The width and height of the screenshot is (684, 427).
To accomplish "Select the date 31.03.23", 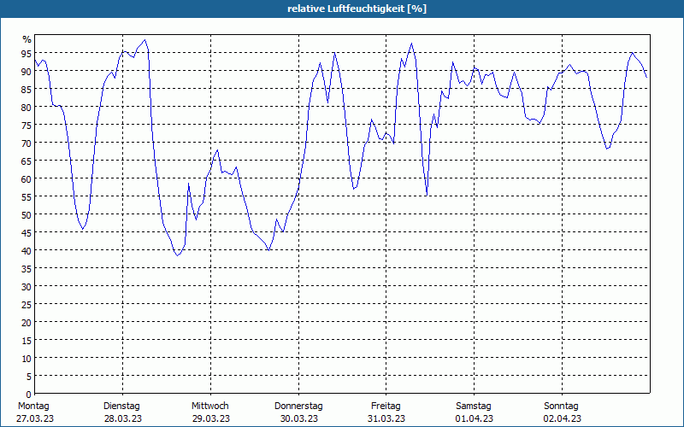I will 386,418.
